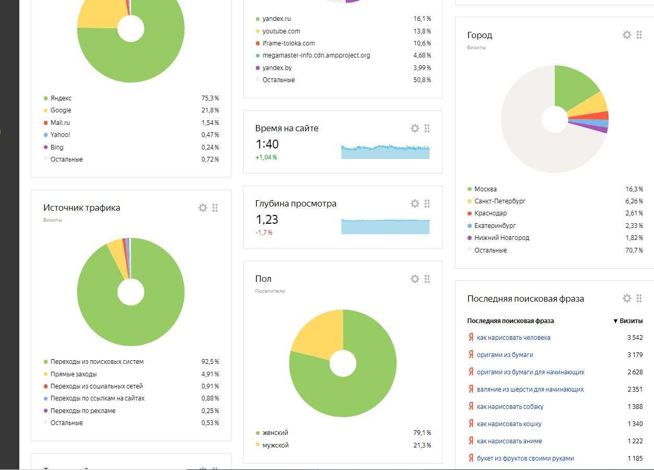Sort table by Визиты column header
654x470 pixels.
628,321
